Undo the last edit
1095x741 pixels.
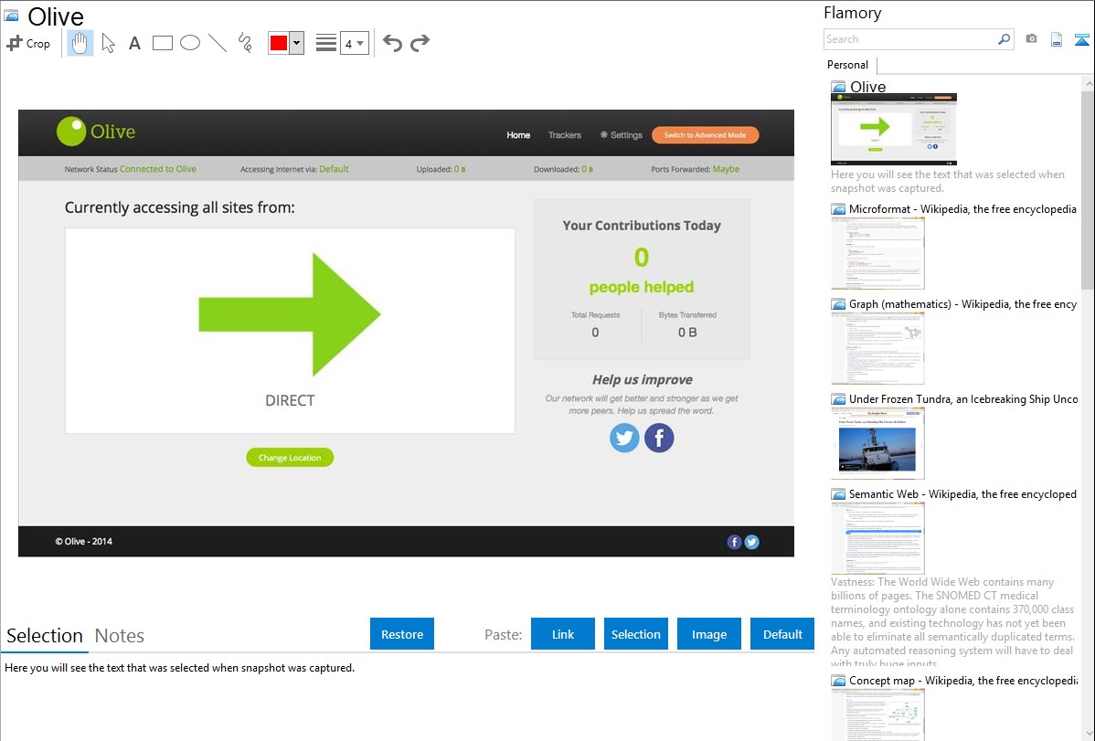[x=392, y=43]
